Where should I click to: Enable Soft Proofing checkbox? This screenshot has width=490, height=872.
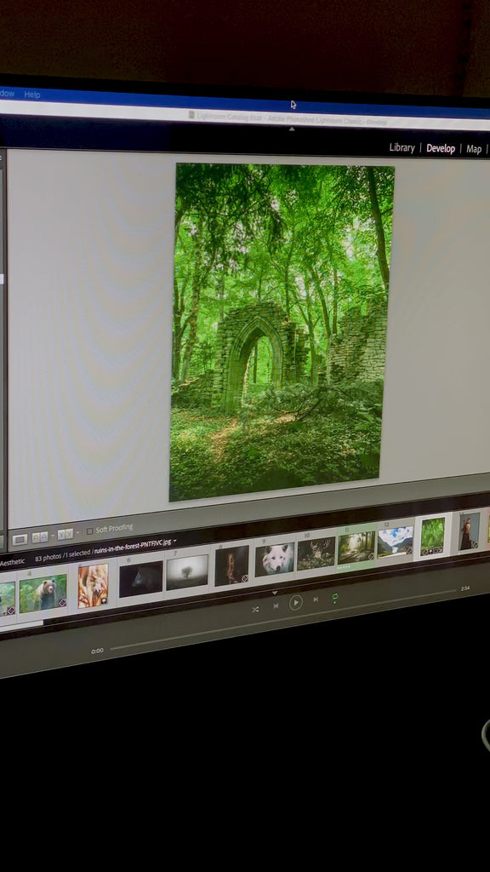(x=90, y=531)
